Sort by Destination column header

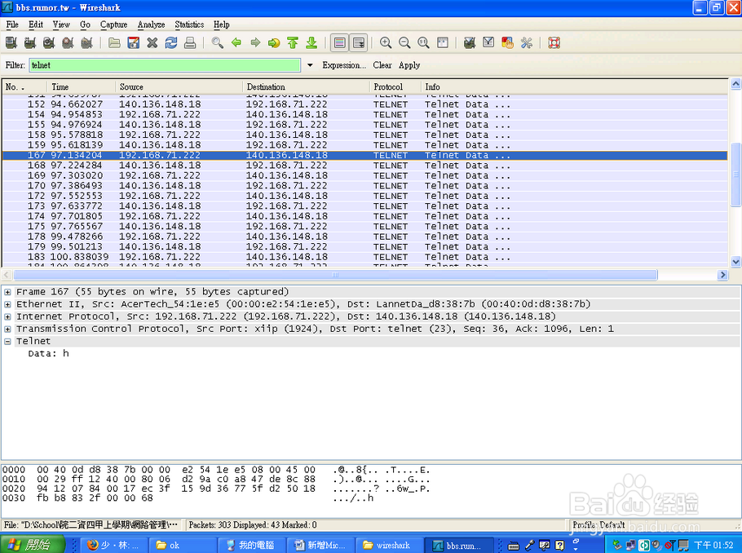pos(306,87)
